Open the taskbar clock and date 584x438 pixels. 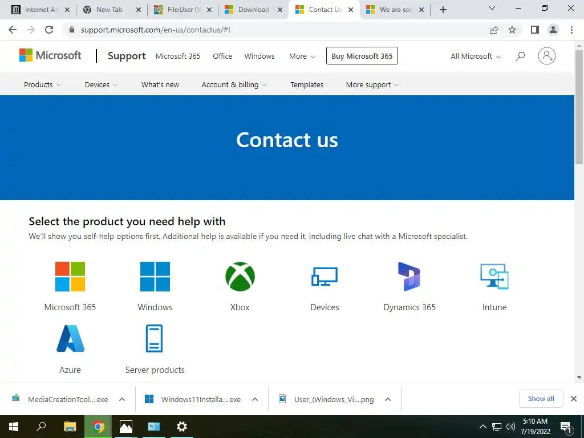click(535, 427)
